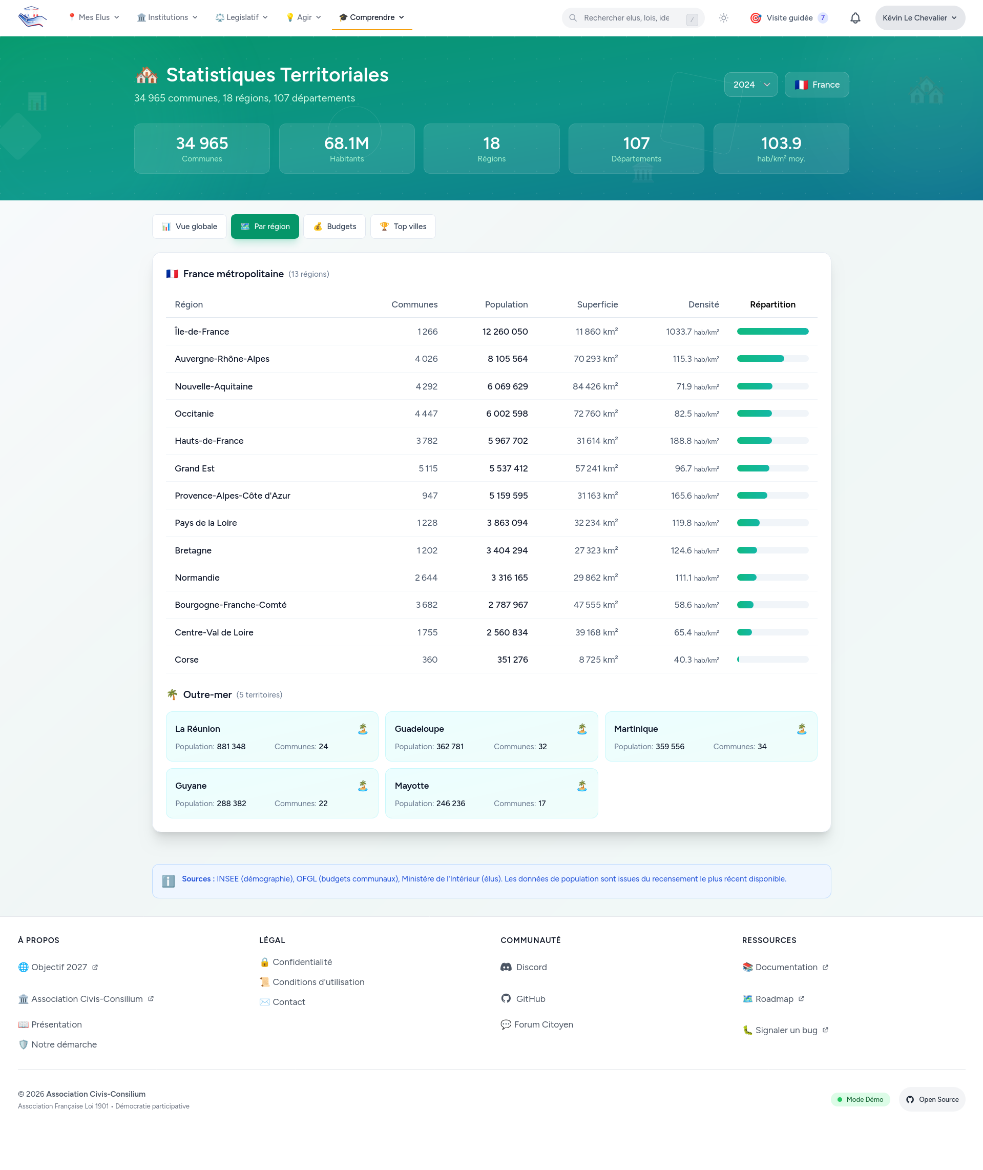Expand the Institutions navigation menu
Screen dimensions: 983x1170
coord(167,17)
